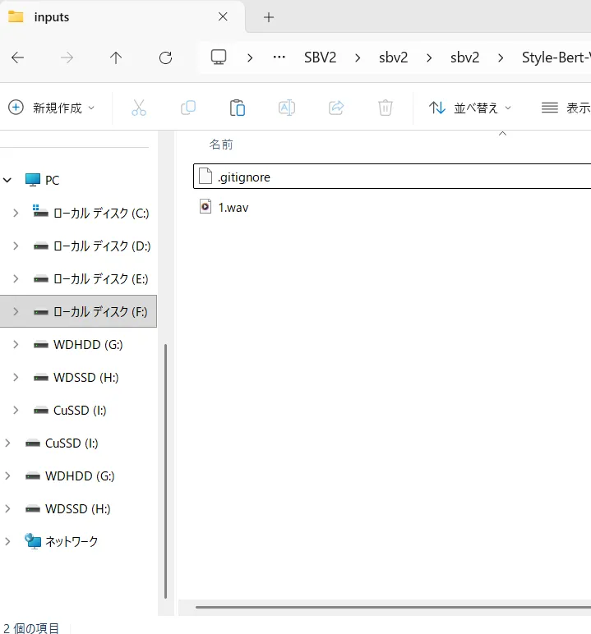Go up one folder level

116,57
